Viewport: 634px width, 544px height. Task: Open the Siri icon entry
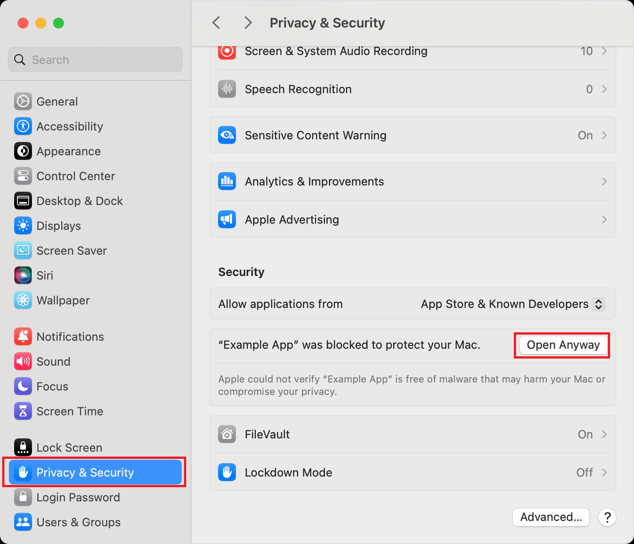(23, 276)
